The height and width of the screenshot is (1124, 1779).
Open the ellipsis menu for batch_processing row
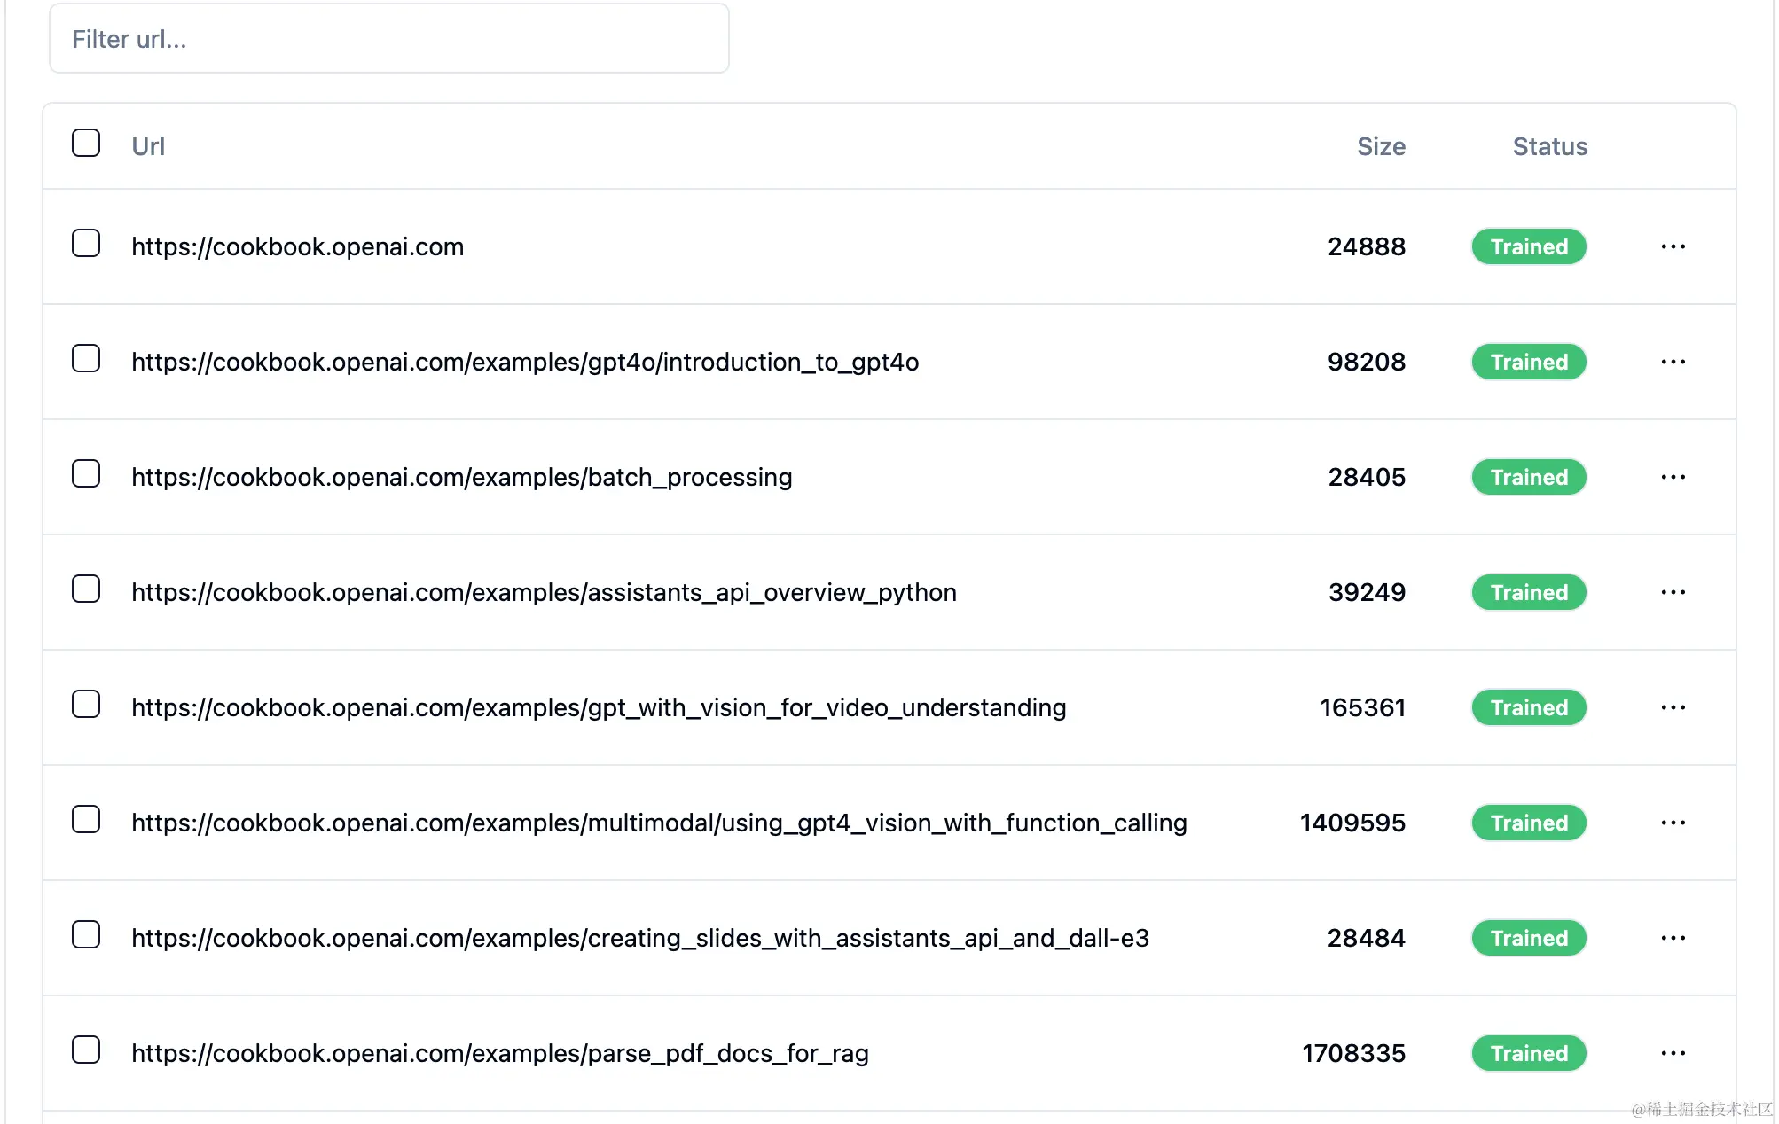point(1673,477)
